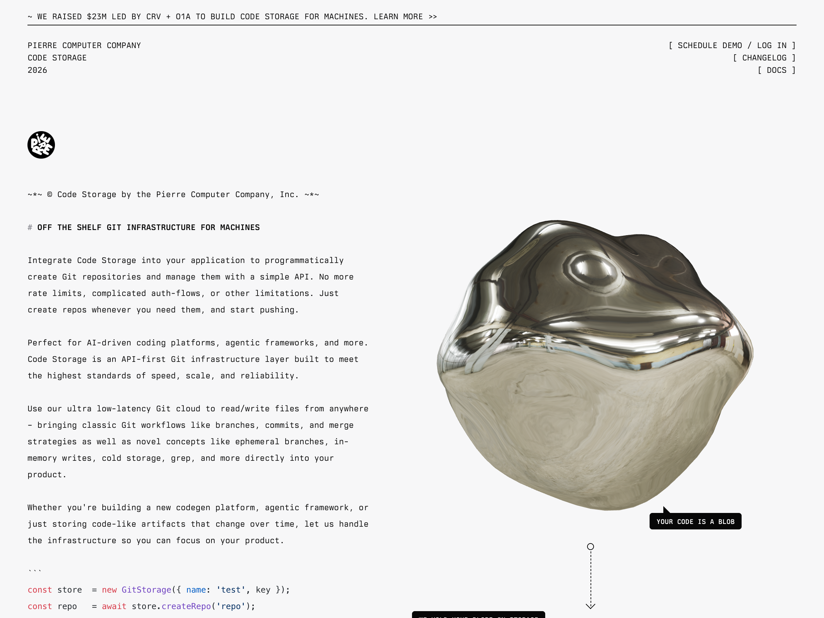Image resolution: width=824 pixels, height=618 pixels.
Task: Click the copyright line for Code Storage
Action: tap(173, 194)
